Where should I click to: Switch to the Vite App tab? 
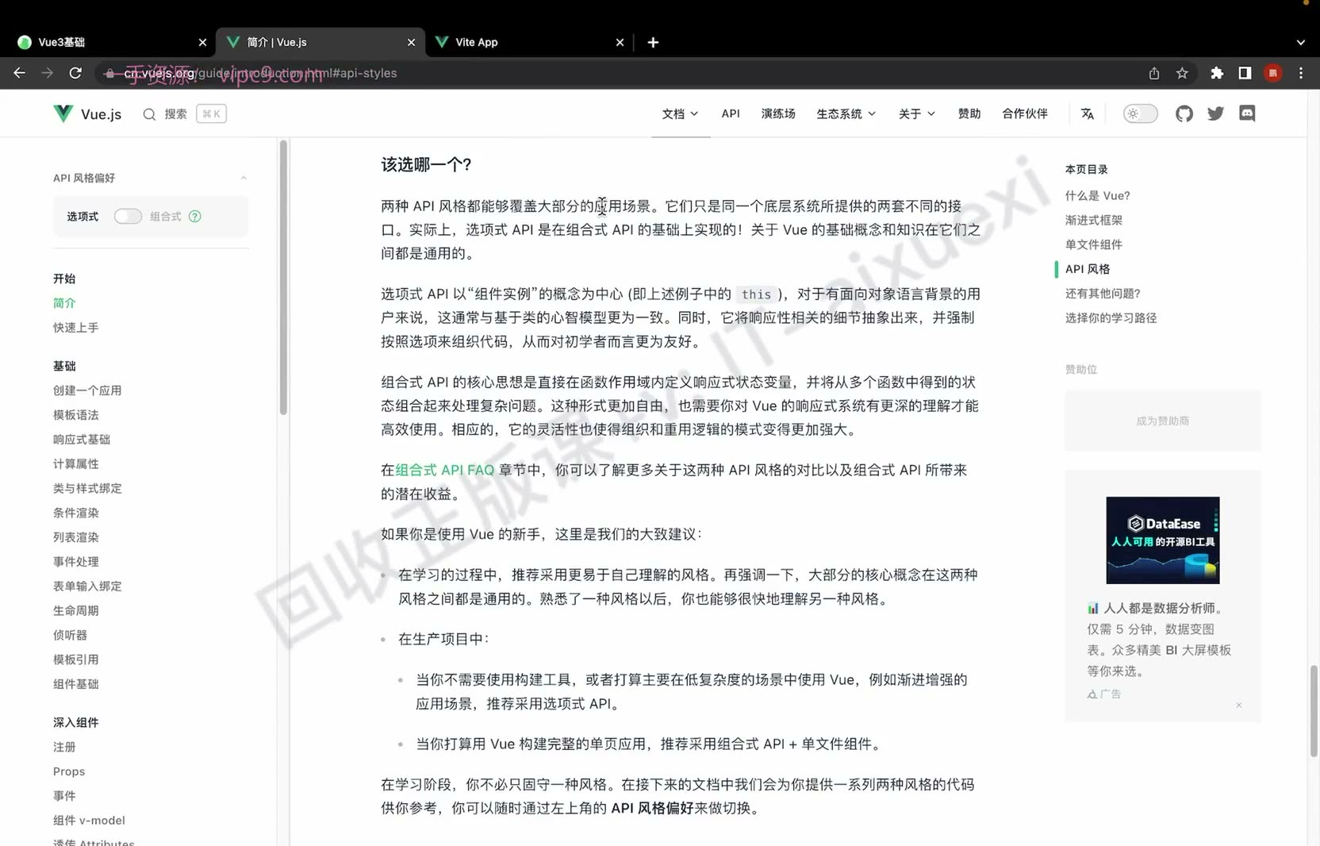[529, 42]
